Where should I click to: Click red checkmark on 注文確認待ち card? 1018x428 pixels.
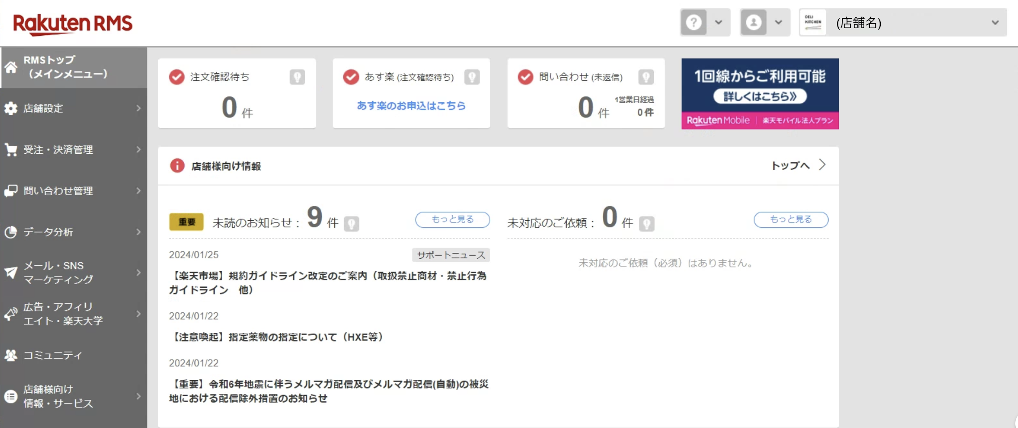coord(177,77)
